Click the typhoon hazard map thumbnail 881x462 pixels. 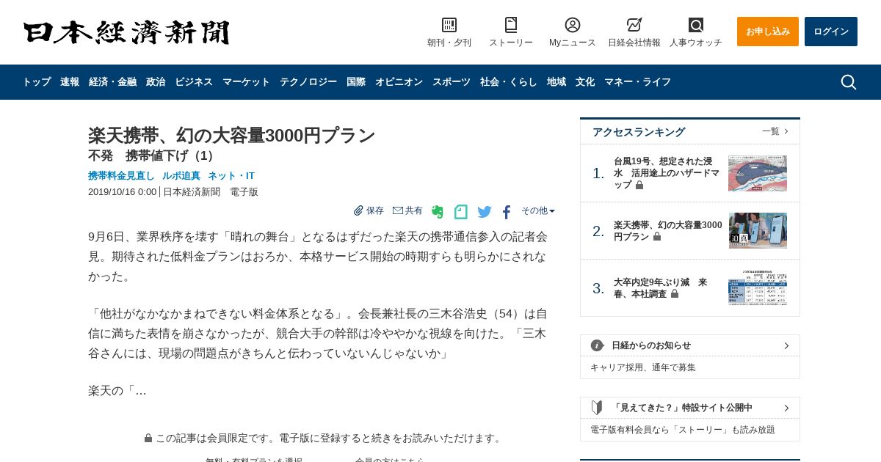(758, 173)
